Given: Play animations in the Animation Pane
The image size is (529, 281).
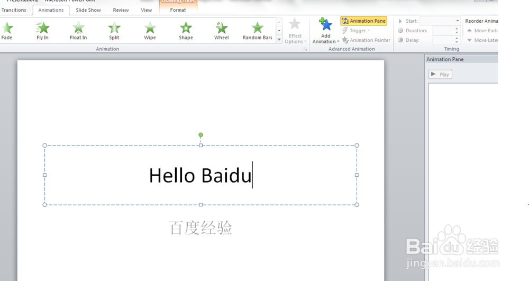Looking at the screenshot, I should coord(440,75).
